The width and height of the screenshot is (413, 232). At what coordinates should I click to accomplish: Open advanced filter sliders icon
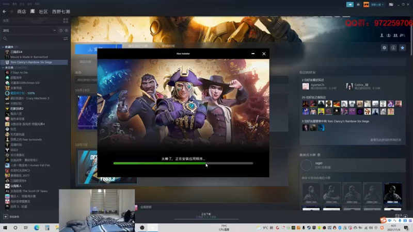click(66, 39)
